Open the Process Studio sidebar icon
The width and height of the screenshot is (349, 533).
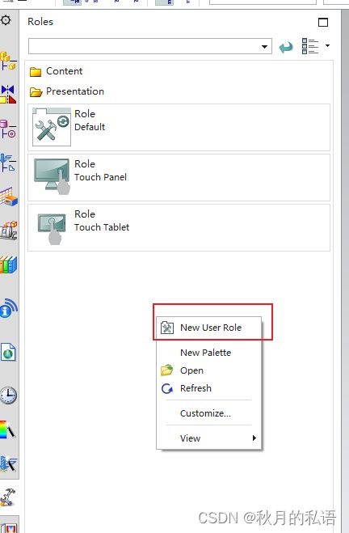pos(8,464)
